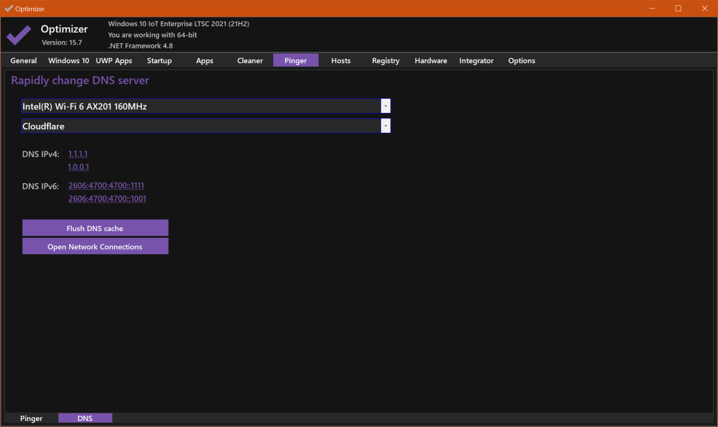Open the Cleaner tab
Screen dimensions: 718x427
[250, 60]
